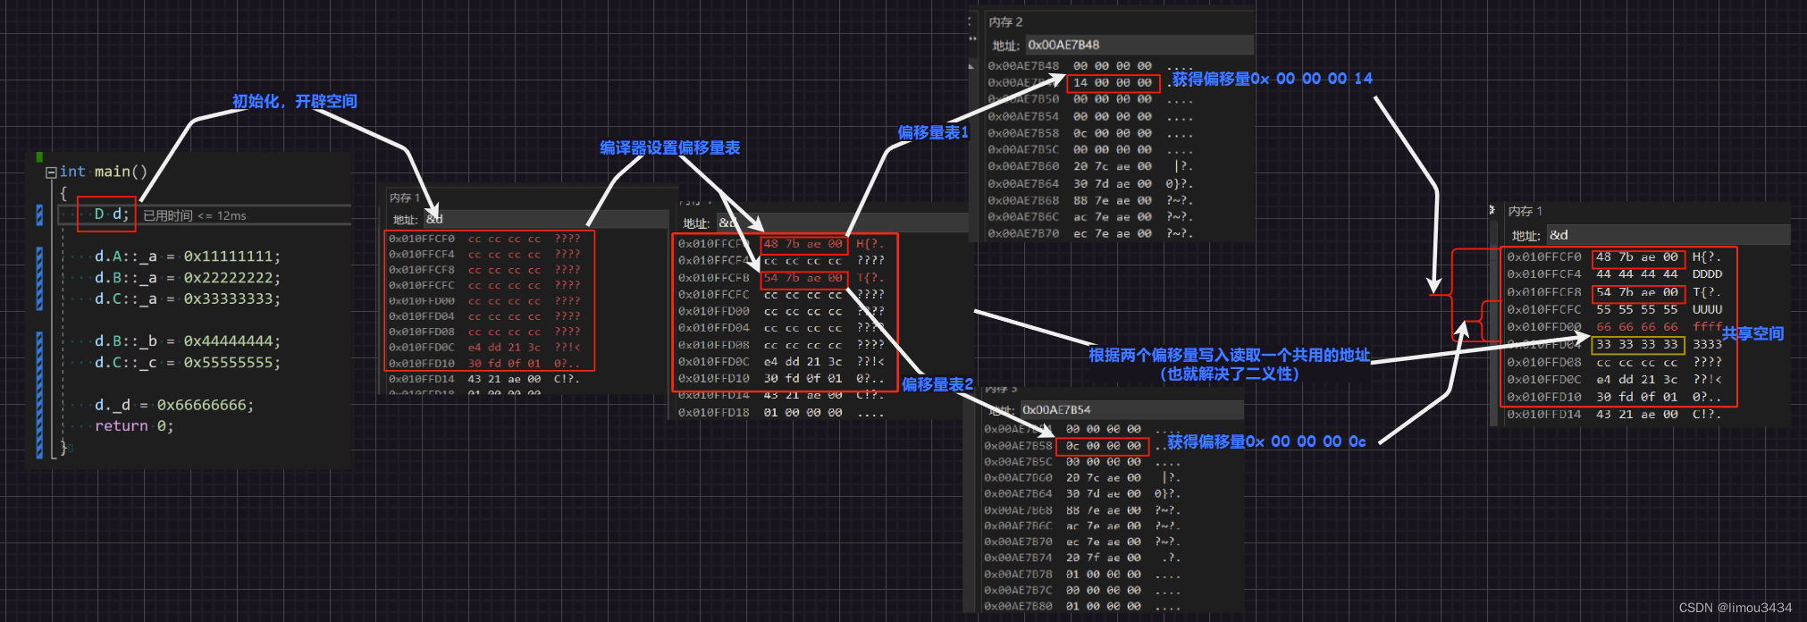The width and height of the screenshot is (1807, 622).
Task: Collapse the int main() function fold toggle
Action: [51, 172]
